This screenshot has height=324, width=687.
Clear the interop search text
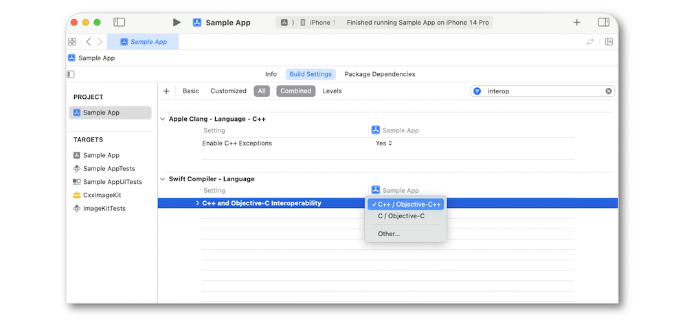[x=609, y=91]
